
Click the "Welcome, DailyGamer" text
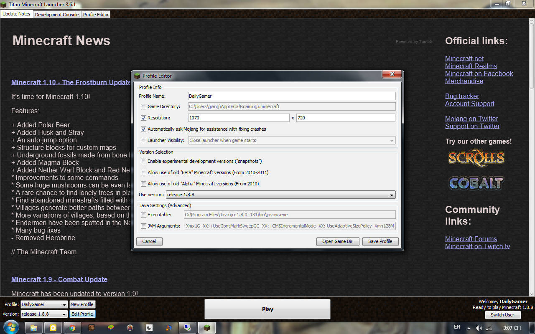[503, 301]
